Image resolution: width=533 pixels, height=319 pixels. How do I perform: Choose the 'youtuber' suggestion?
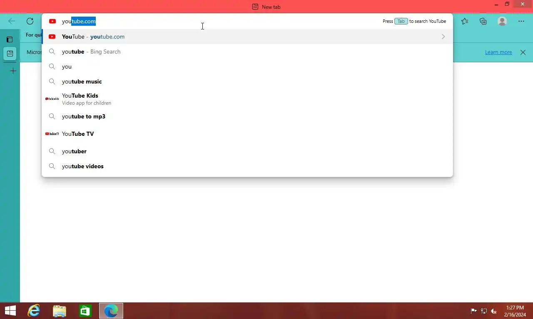247,151
